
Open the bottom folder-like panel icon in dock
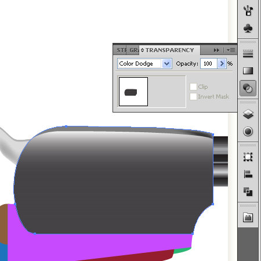tap(248, 217)
